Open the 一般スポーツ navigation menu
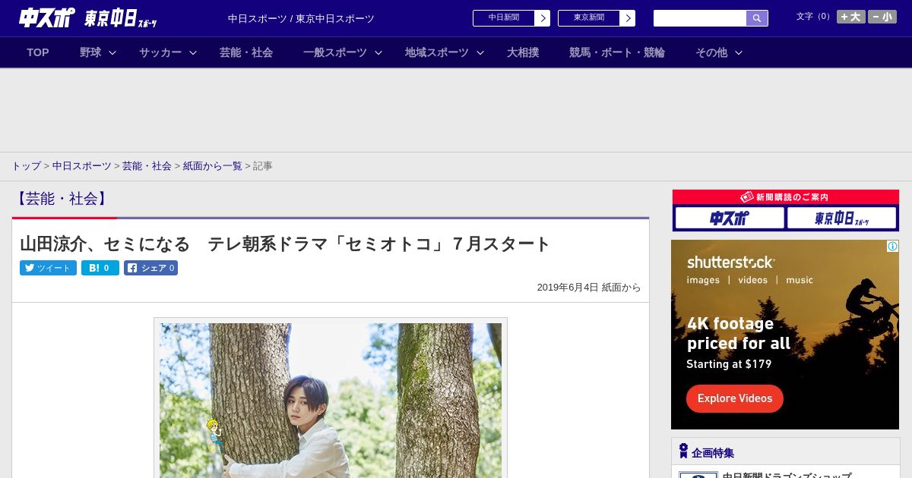The width and height of the screenshot is (912, 478). tap(335, 52)
